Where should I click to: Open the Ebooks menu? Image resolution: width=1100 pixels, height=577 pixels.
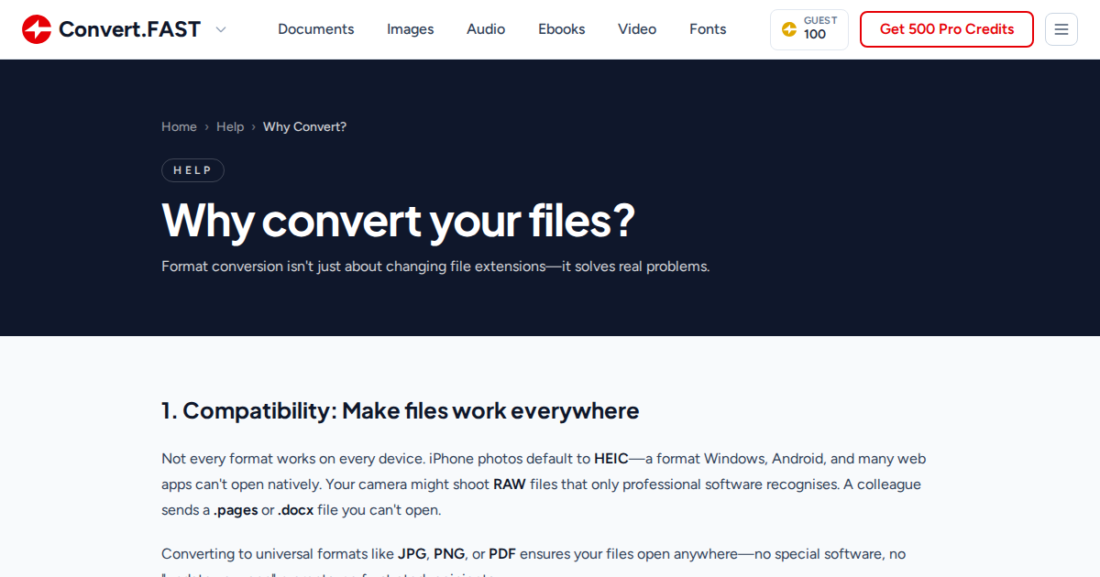pyautogui.click(x=562, y=29)
